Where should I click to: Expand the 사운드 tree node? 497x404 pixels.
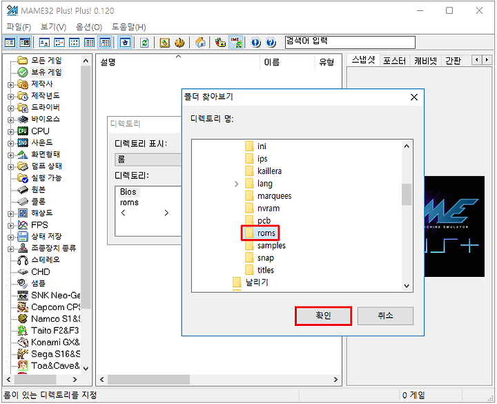10,144
